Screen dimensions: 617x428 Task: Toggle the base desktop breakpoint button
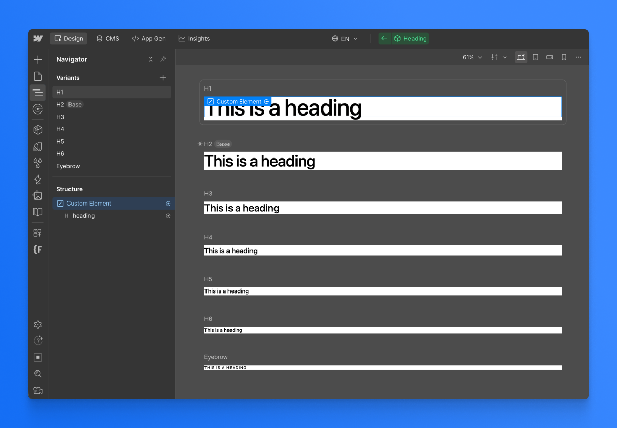coord(521,57)
